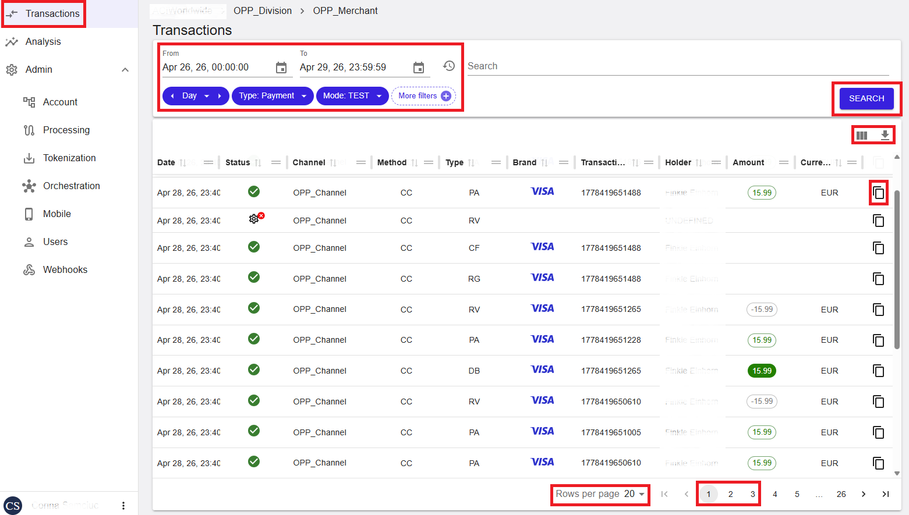Click UNDEFINED holder text

689,221
